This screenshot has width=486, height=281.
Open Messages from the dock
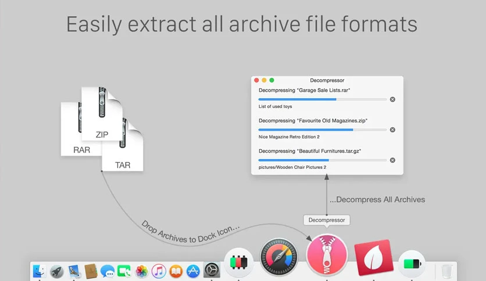108,271
